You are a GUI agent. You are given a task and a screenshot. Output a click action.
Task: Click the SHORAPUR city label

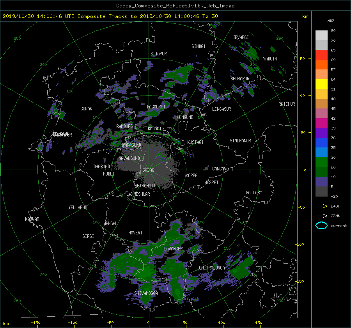pyautogui.click(x=240, y=79)
